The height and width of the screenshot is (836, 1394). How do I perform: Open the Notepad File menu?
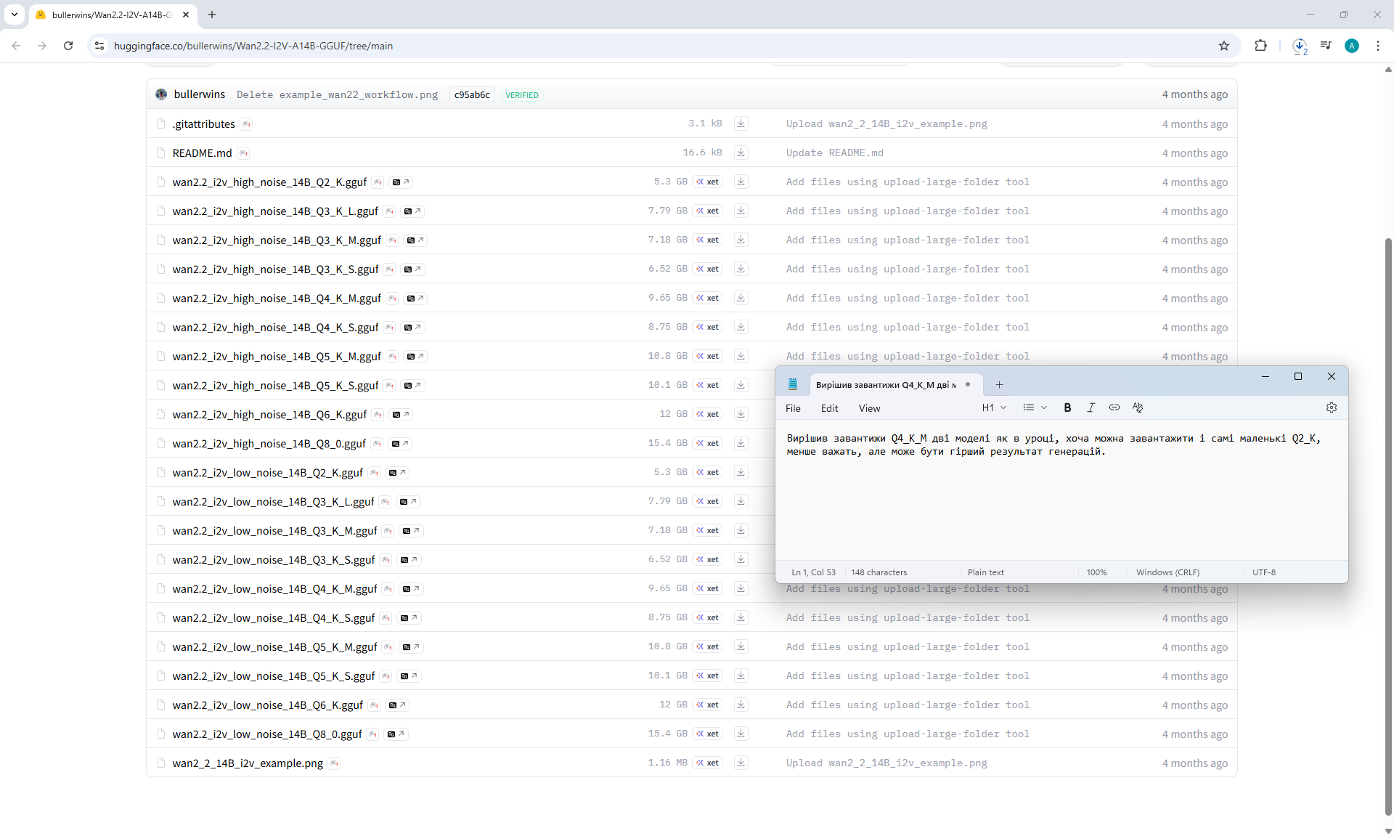[793, 409]
